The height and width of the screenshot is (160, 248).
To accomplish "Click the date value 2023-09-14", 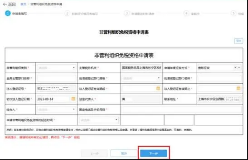I will (45, 99).
